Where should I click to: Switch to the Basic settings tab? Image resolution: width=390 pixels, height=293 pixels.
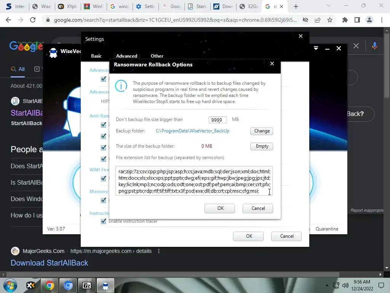click(x=96, y=56)
